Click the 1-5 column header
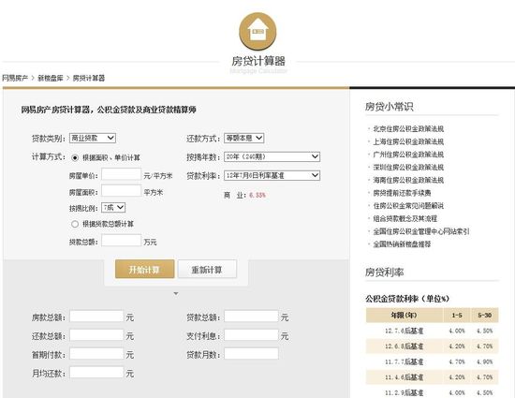515x398 pixels. [457, 316]
